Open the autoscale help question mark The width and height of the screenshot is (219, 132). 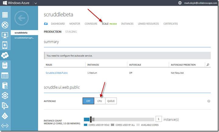[209, 101]
